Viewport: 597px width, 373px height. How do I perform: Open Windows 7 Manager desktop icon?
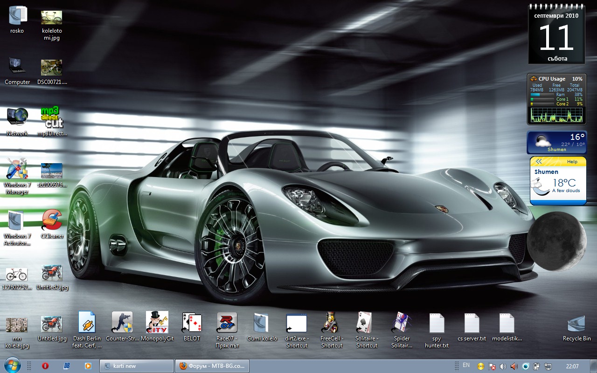pos(17,169)
